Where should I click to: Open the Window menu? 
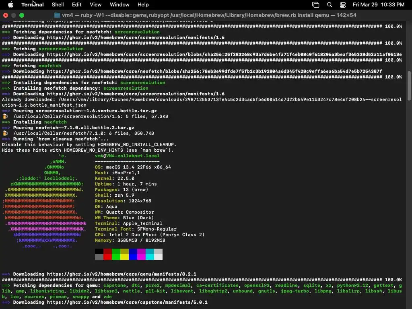pyautogui.click(x=119, y=4)
